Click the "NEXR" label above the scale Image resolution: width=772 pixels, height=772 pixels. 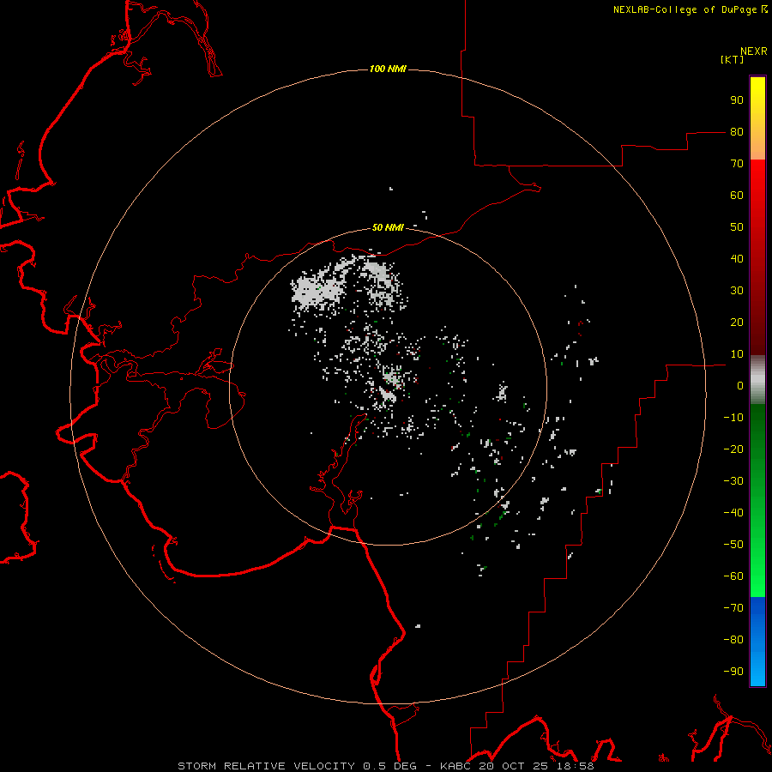(753, 51)
